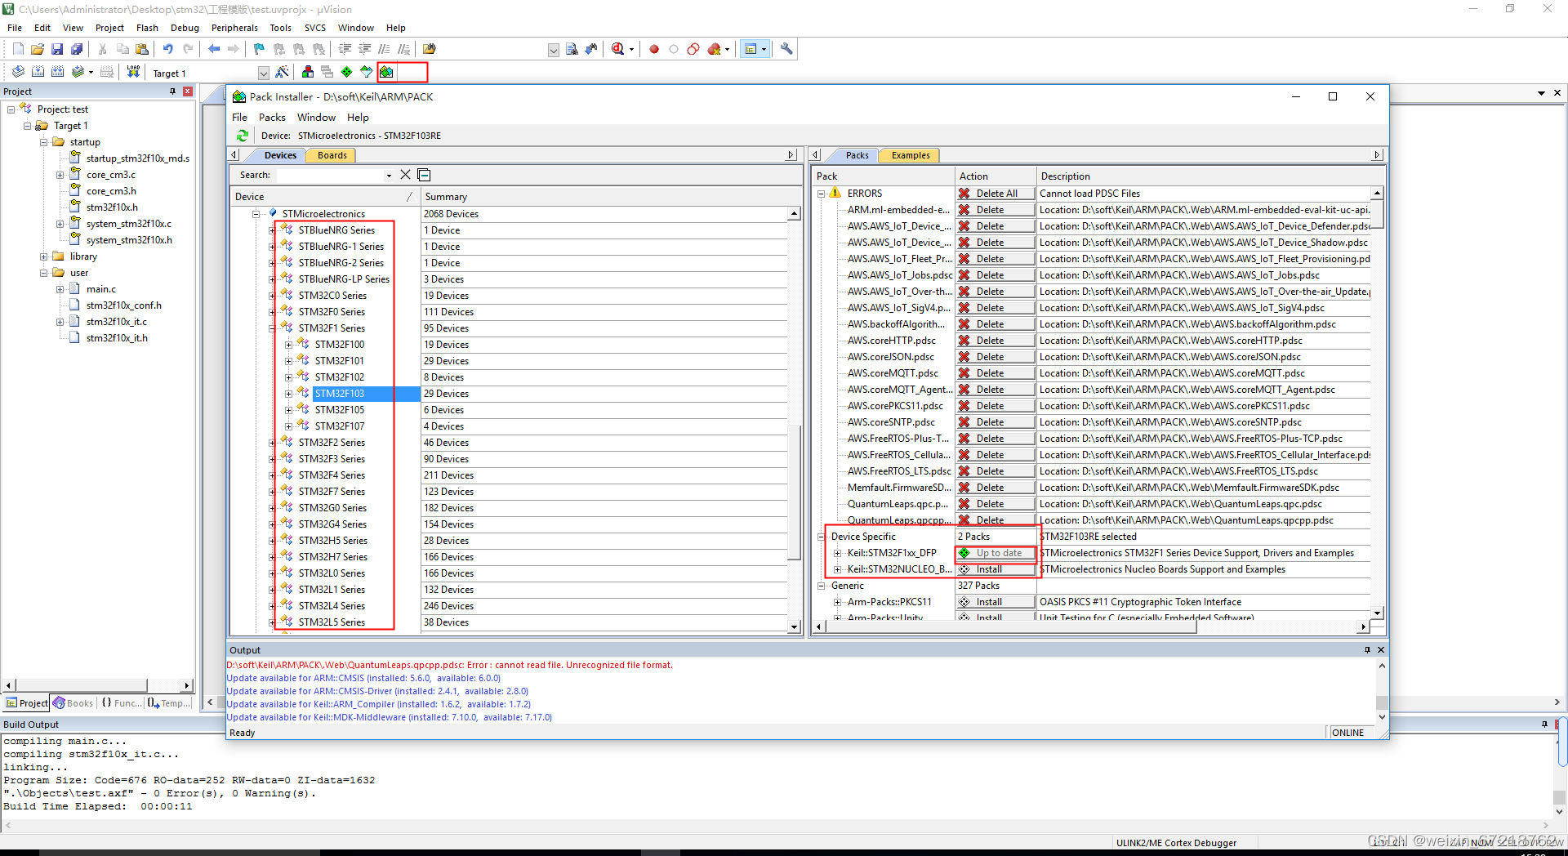Collapse the startup folder in Project
The width and height of the screenshot is (1568, 856).
click(43, 142)
